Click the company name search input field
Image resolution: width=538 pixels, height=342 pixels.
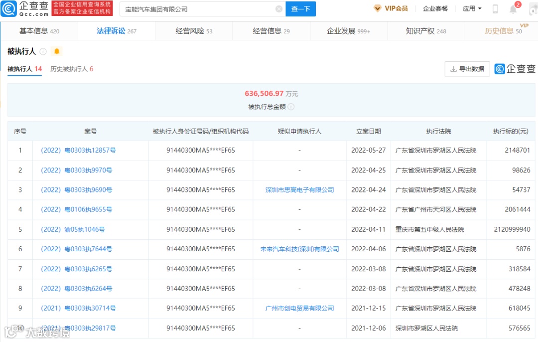199,9
